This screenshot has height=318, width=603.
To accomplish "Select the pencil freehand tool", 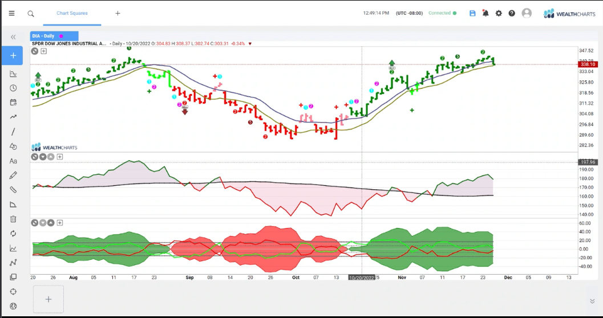I will pyautogui.click(x=13, y=176).
